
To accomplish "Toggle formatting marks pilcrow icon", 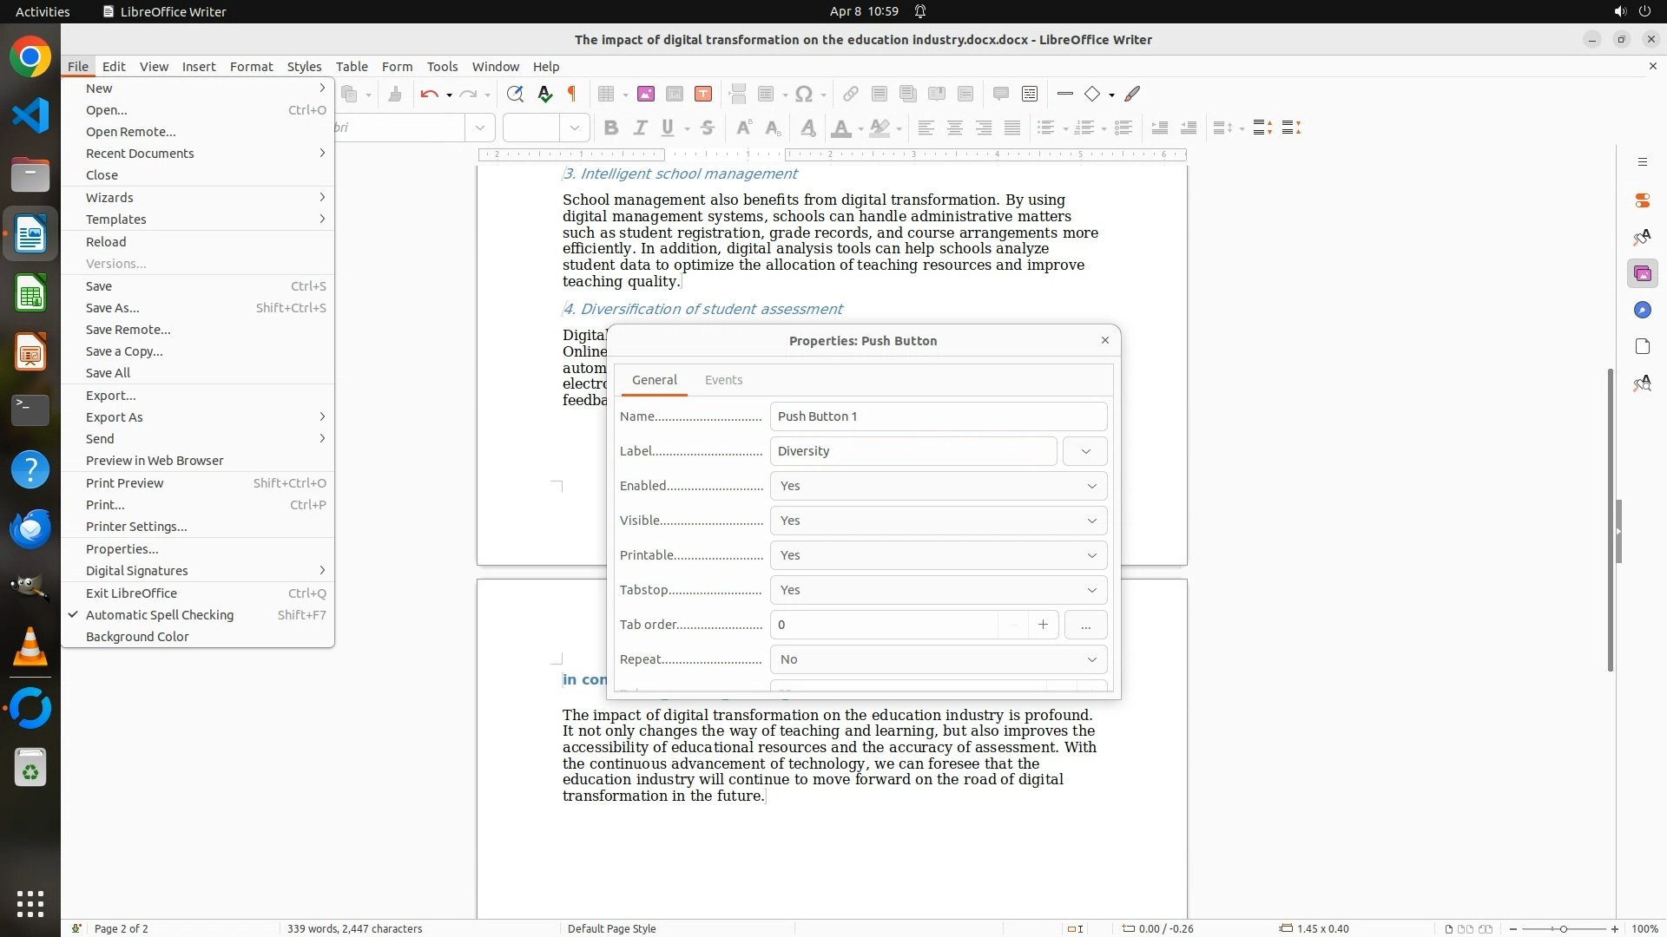I will [x=572, y=94].
